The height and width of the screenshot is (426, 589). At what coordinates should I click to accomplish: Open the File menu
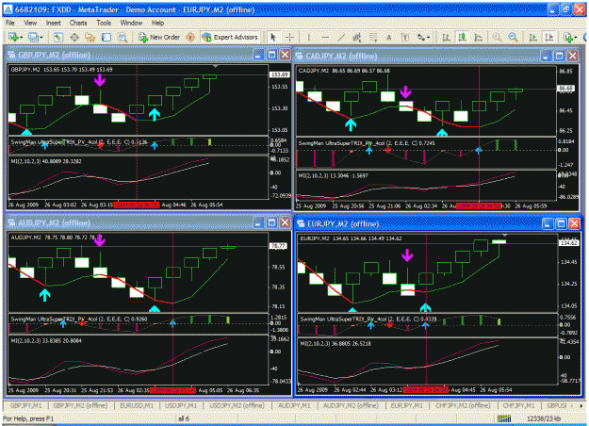[x=10, y=23]
